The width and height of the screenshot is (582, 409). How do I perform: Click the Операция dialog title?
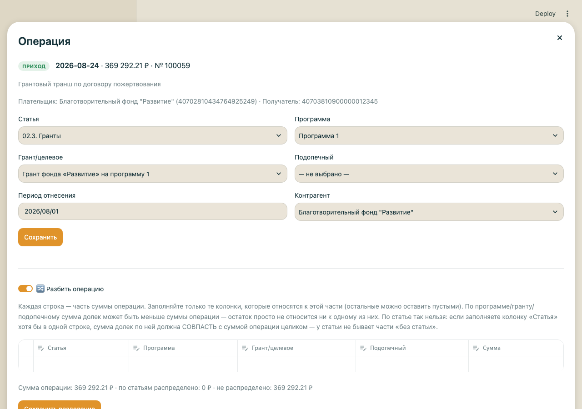[44, 41]
